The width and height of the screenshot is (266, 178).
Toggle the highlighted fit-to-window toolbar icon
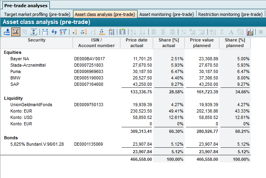(x=16, y=32)
